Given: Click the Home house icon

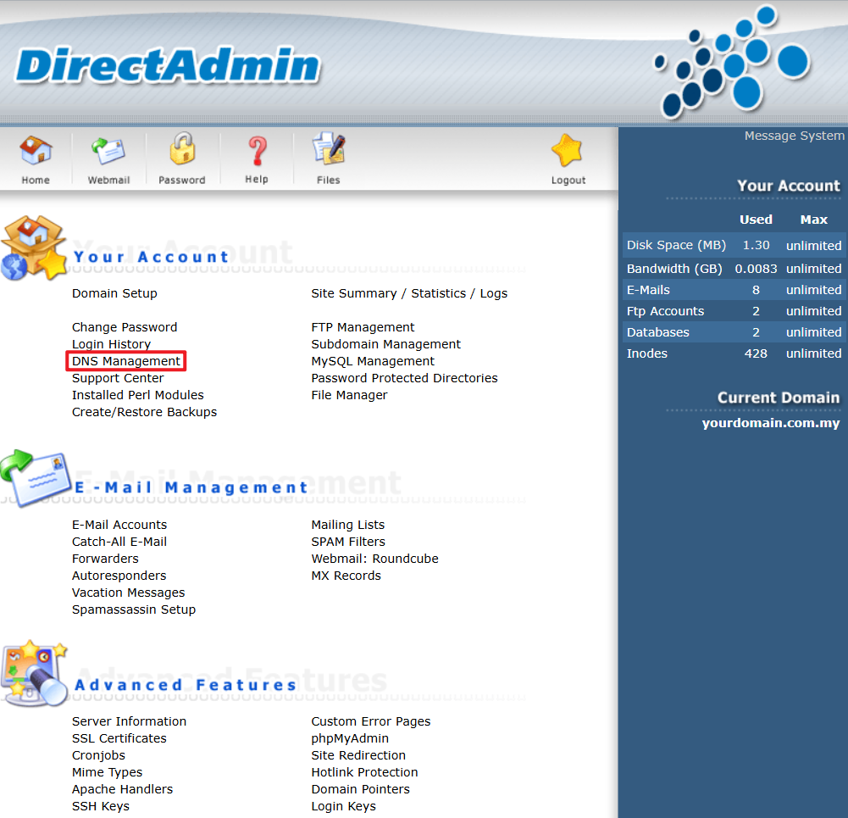Looking at the screenshot, I should [36, 149].
